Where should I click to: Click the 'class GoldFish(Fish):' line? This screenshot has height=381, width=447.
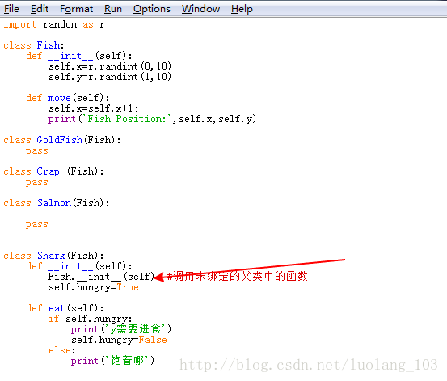[x=62, y=140]
